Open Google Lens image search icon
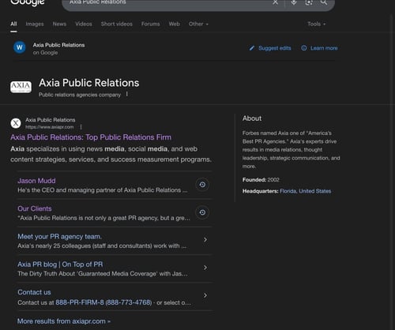The width and height of the screenshot is (395, 330). [x=309, y=2]
